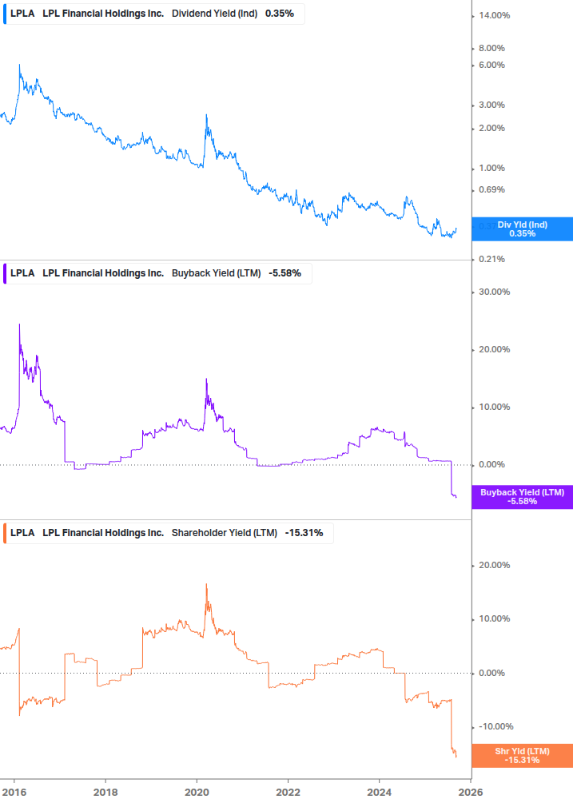Click the 0.00% tick on the shareholder yield axis
The height and width of the screenshot is (803, 573).
point(491,673)
